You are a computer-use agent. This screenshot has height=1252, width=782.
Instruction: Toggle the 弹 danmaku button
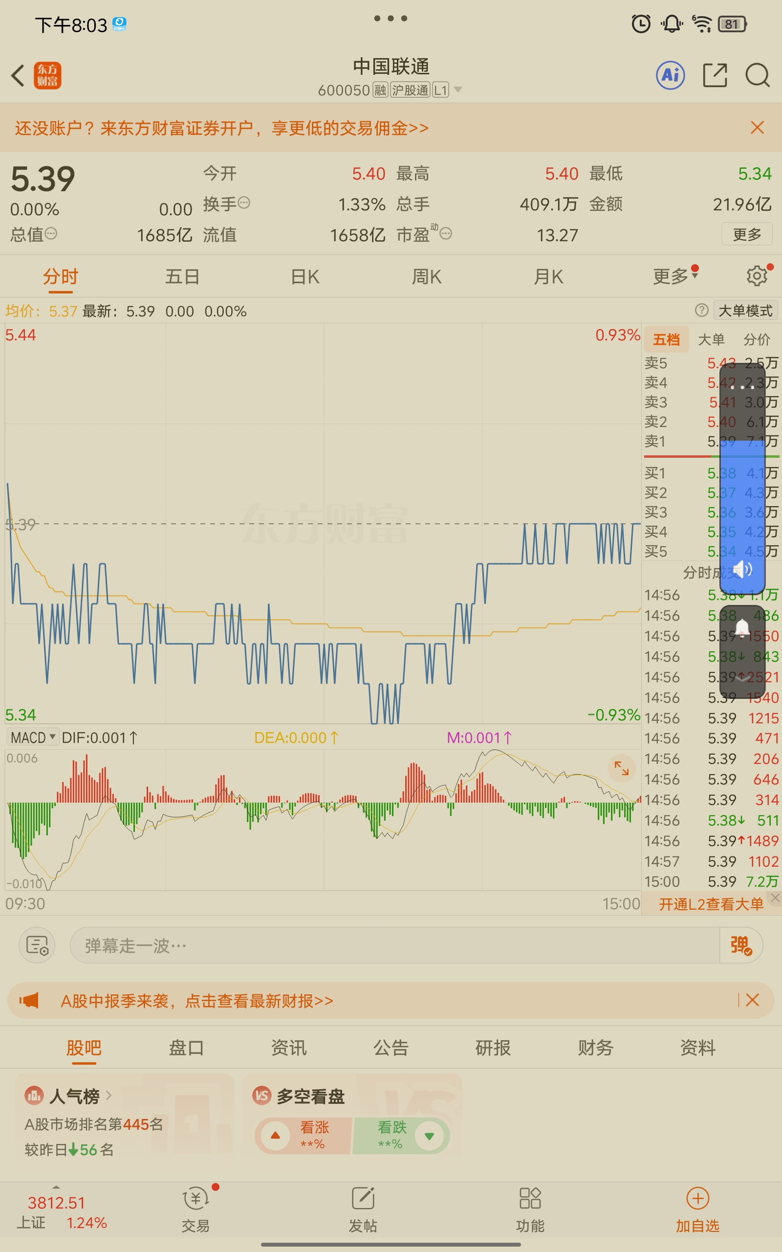tap(740, 945)
